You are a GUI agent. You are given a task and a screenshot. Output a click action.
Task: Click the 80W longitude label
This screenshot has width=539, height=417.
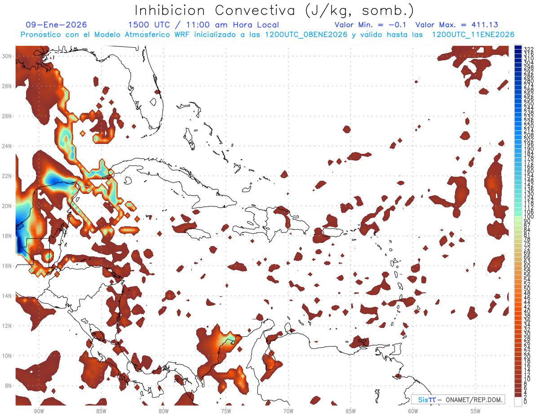(x=163, y=412)
